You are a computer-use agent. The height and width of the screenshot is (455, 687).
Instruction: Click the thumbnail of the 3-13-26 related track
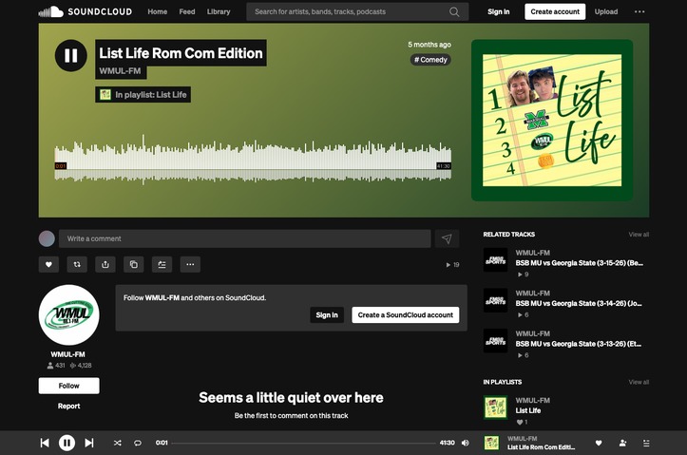click(496, 341)
